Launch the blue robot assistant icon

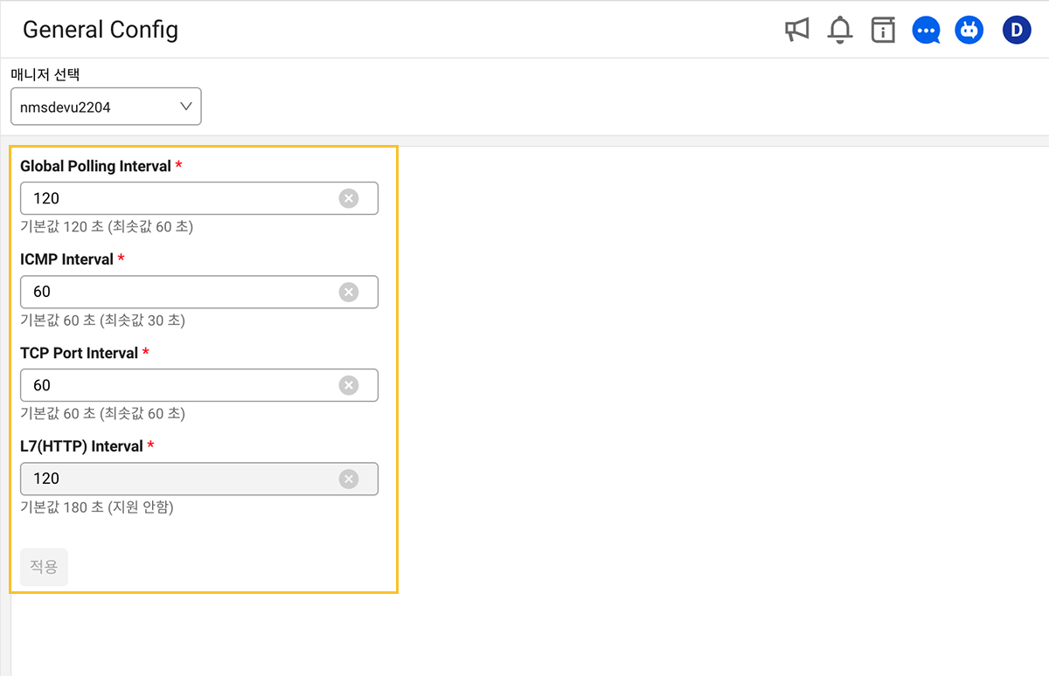[969, 31]
